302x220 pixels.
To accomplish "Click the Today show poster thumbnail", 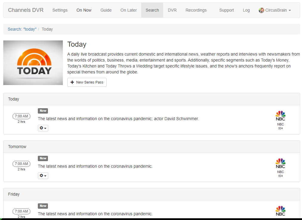I will pyautogui.click(x=33, y=63).
